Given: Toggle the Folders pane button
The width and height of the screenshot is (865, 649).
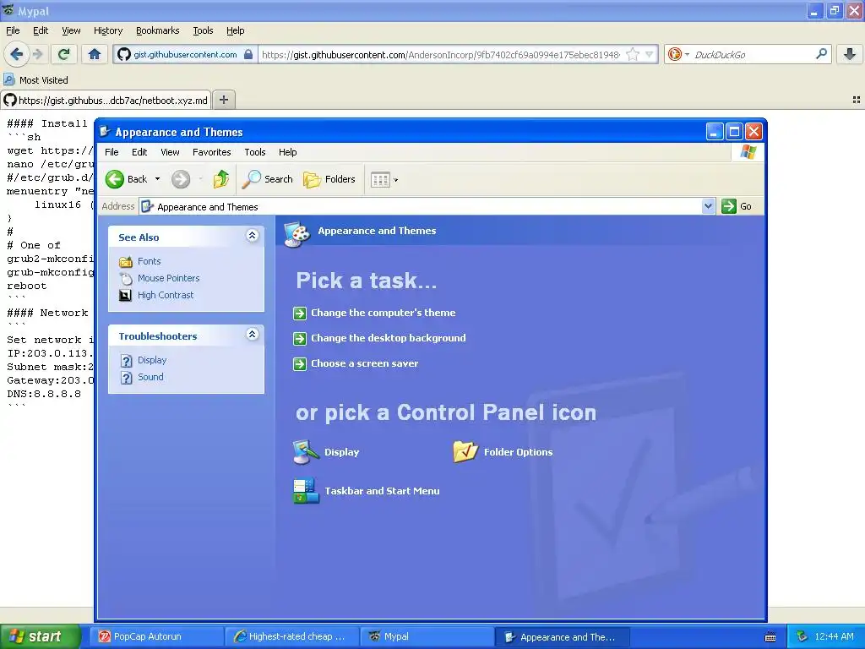Looking at the screenshot, I should coord(329,179).
